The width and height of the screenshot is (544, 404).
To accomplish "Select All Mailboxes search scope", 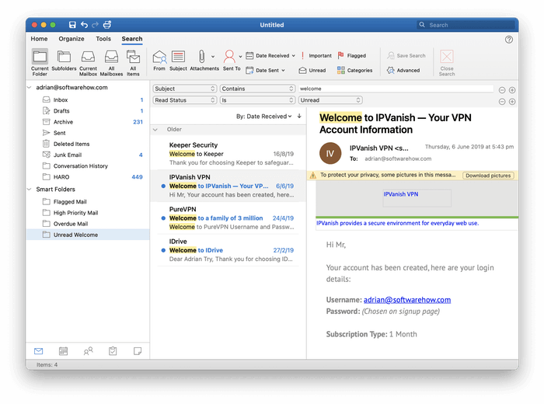I will tap(111, 62).
